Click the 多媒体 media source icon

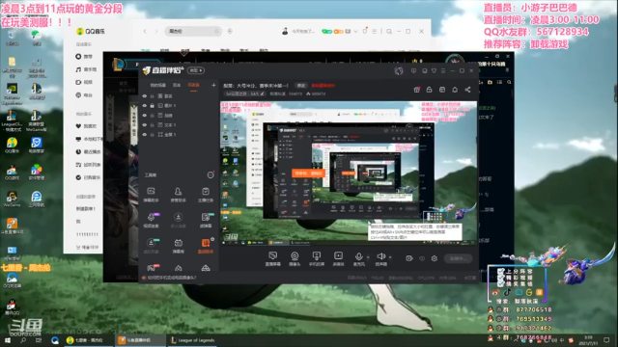[x=338, y=258]
